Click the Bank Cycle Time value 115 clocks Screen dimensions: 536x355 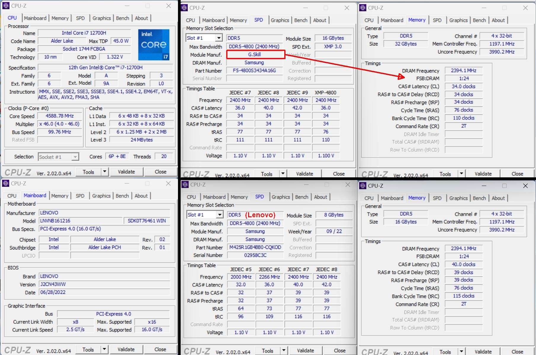pyautogui.click(x=464, y=296)
